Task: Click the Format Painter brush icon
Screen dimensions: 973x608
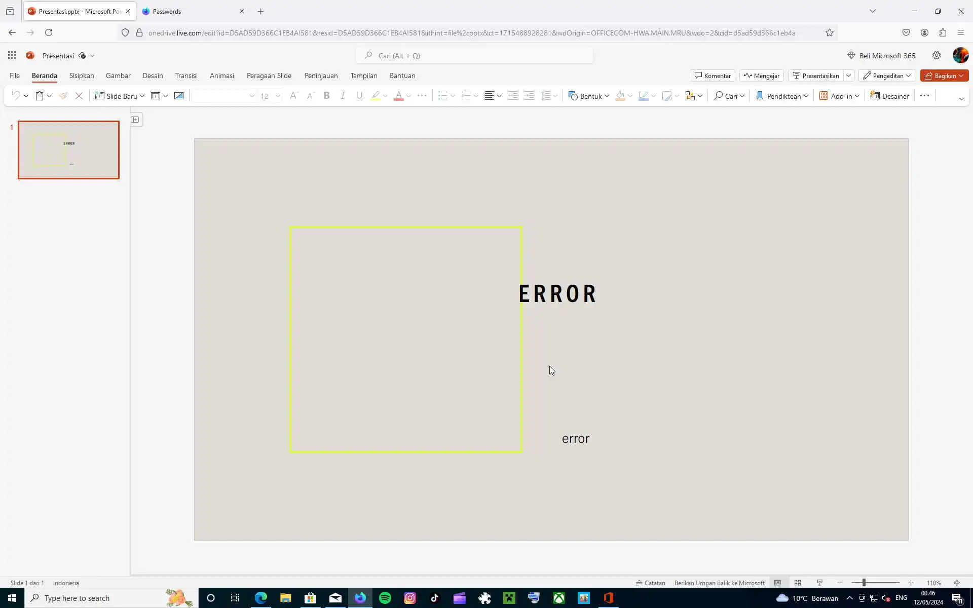Action: click(x=63, y=96)
